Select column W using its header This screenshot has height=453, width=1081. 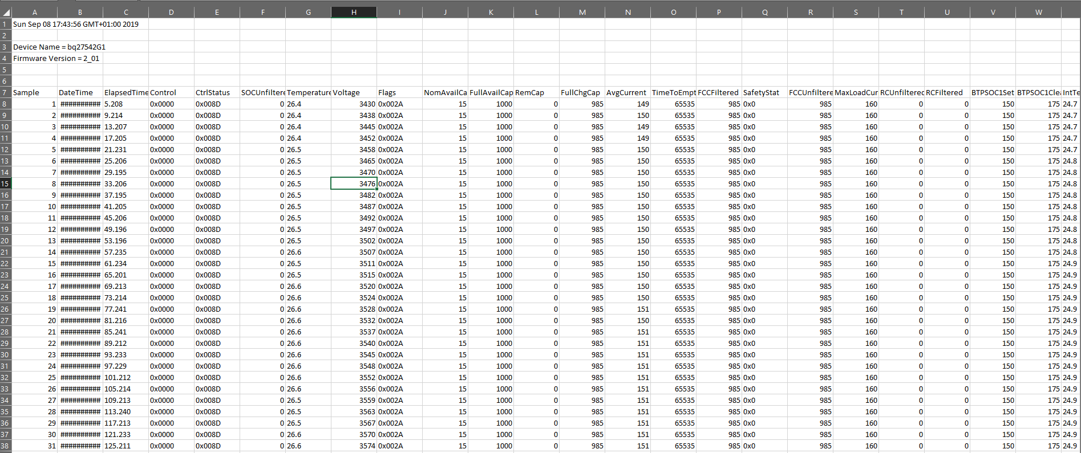[1038, 12]
